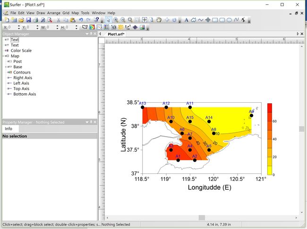Screen dimensions: 307x229
Task: Draw an ellipse shape
Action: pos(229,20)
